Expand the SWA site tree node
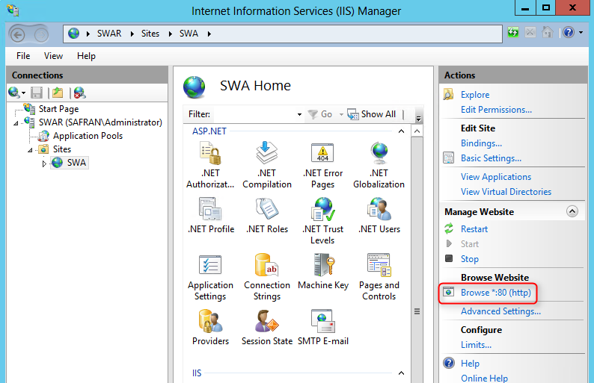This screenshot has height=383, width=594. click(x=44, y=163)
